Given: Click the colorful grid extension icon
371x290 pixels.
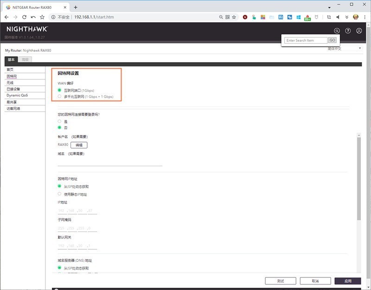Looking at the screenshot, I should [x=263, y=17].
